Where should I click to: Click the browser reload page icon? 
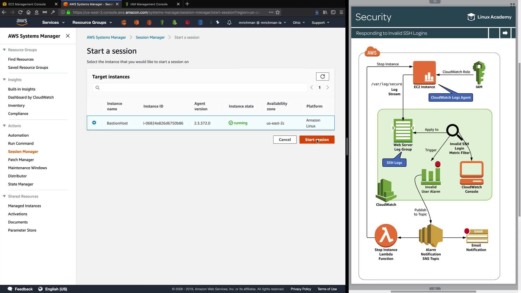point(20,12)
